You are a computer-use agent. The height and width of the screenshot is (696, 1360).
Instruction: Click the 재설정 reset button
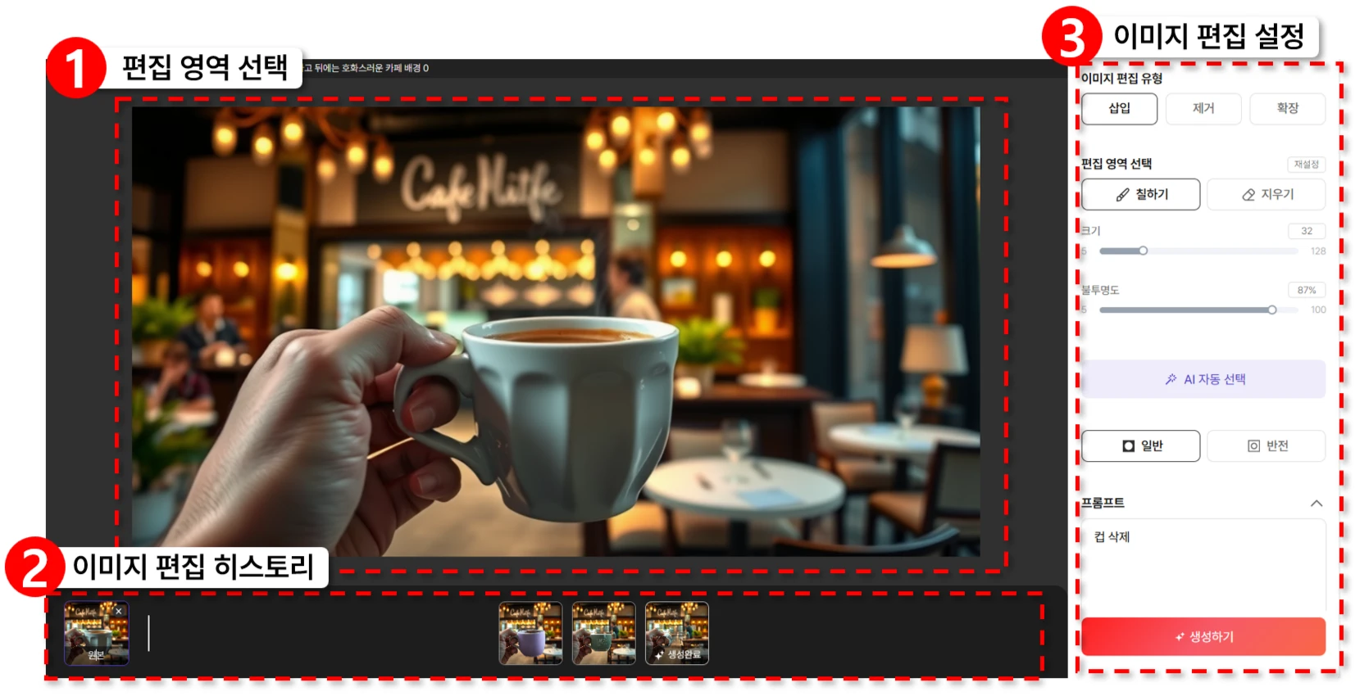1306,165
